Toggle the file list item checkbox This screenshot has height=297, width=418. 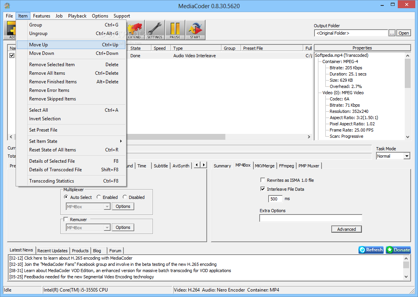(12, 55)
